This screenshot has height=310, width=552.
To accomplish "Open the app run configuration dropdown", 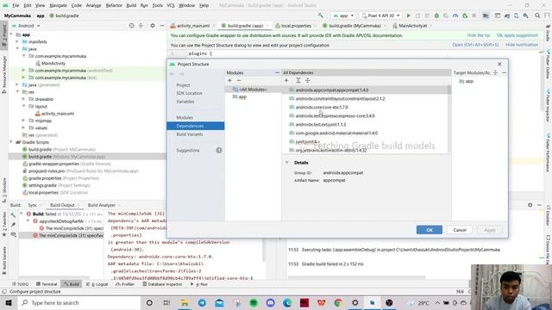I will (x=343, y=15).
